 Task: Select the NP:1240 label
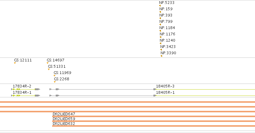point(168,40)
